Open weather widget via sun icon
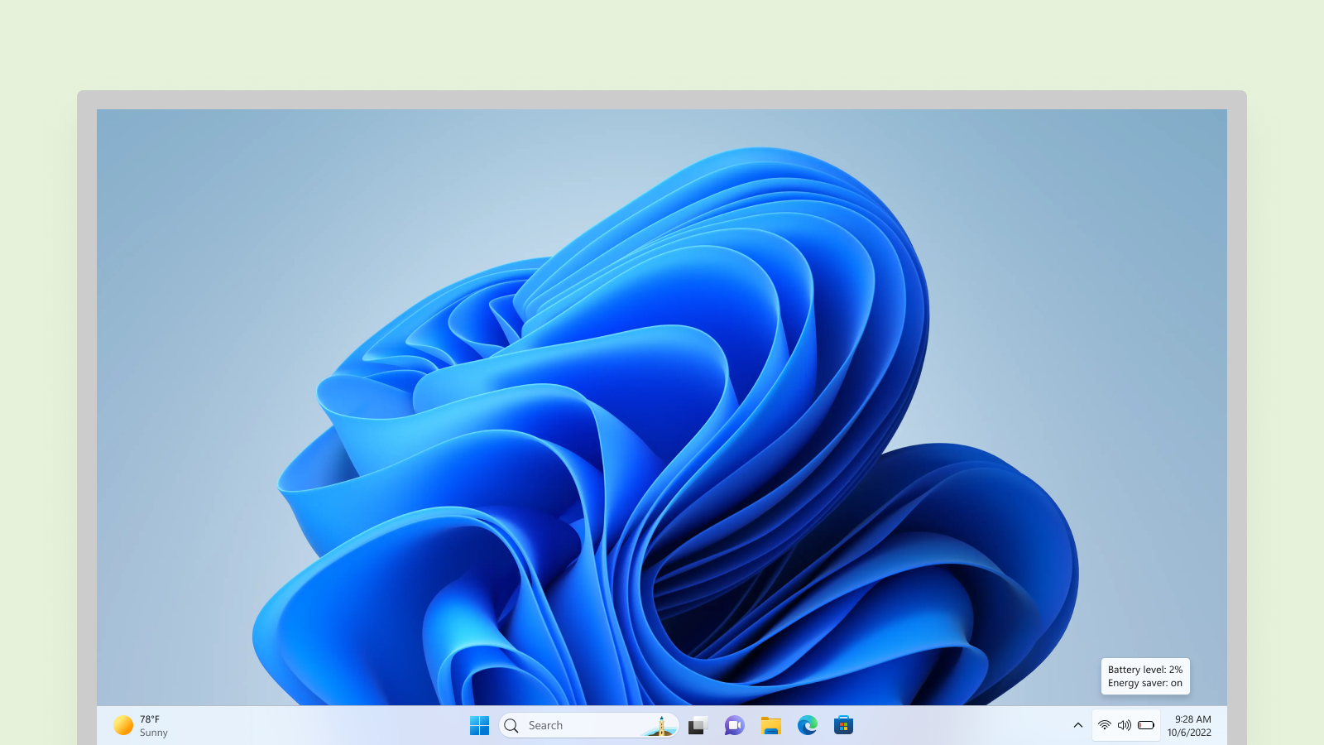Screen dimensions: 1324x745 [123, 725]
